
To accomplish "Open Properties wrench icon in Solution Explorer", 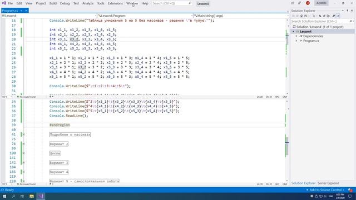I will coord(334,16).
